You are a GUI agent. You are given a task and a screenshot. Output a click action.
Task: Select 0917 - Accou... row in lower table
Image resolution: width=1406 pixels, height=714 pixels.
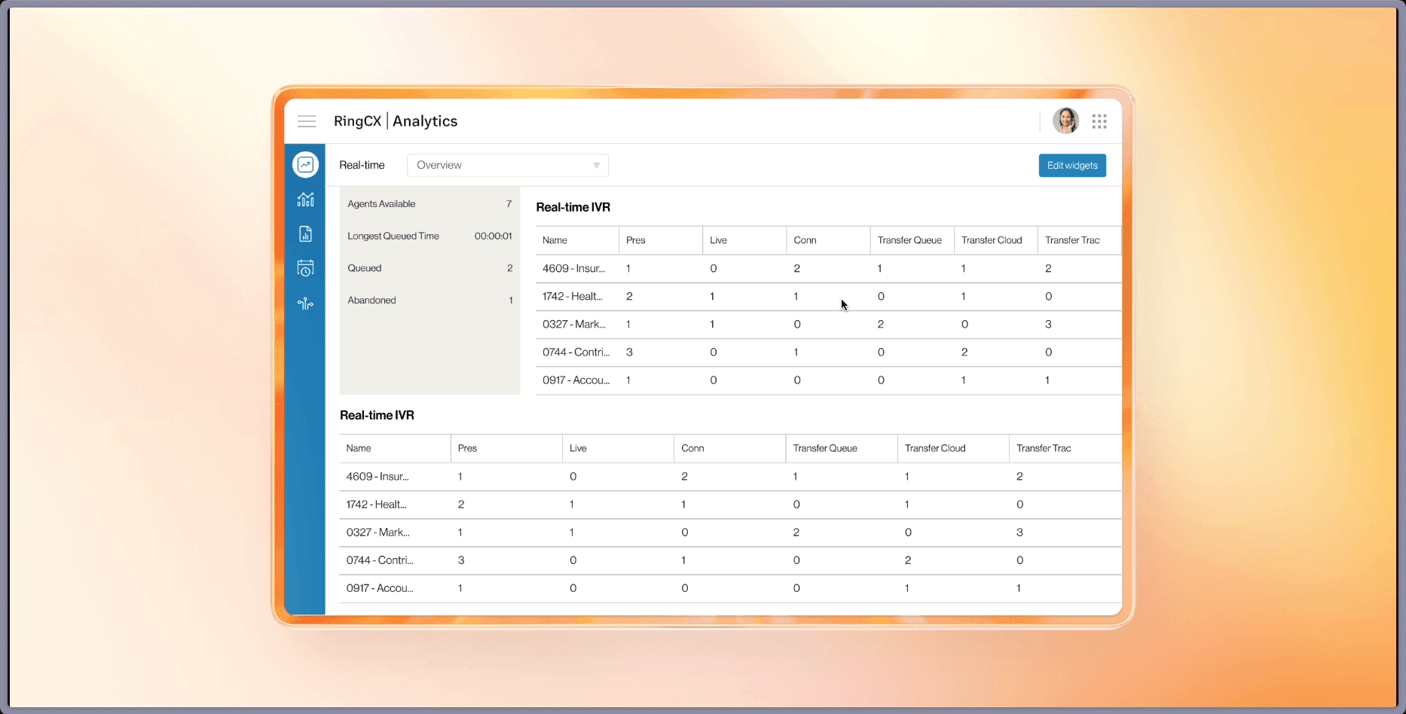click(730, 588)
